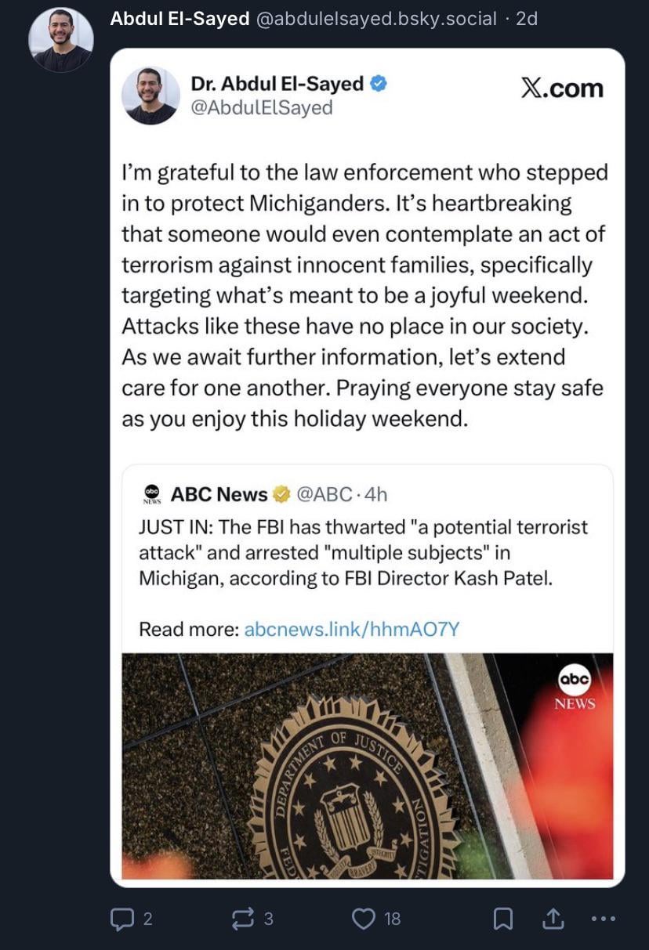Expand the three-dot more options menu

click(x=604, y=918)
